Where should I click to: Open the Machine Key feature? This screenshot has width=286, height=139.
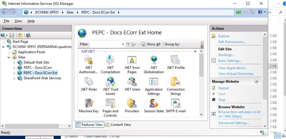[89, 106]
